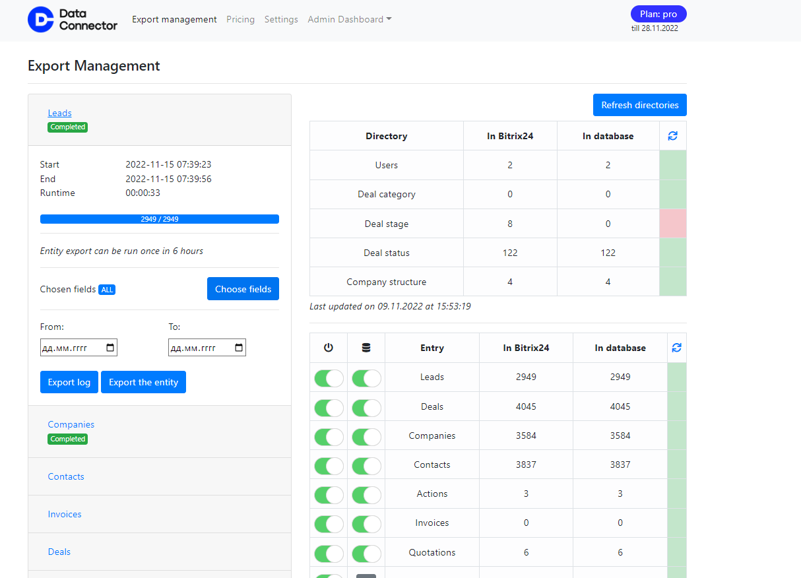
Task: Expand the Companies accordion section
Action: pyautogui.click(x=71, y=424)
